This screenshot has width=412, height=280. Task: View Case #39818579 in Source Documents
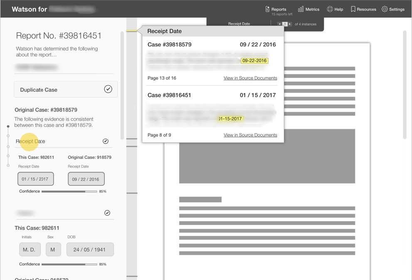click(250, 78)
